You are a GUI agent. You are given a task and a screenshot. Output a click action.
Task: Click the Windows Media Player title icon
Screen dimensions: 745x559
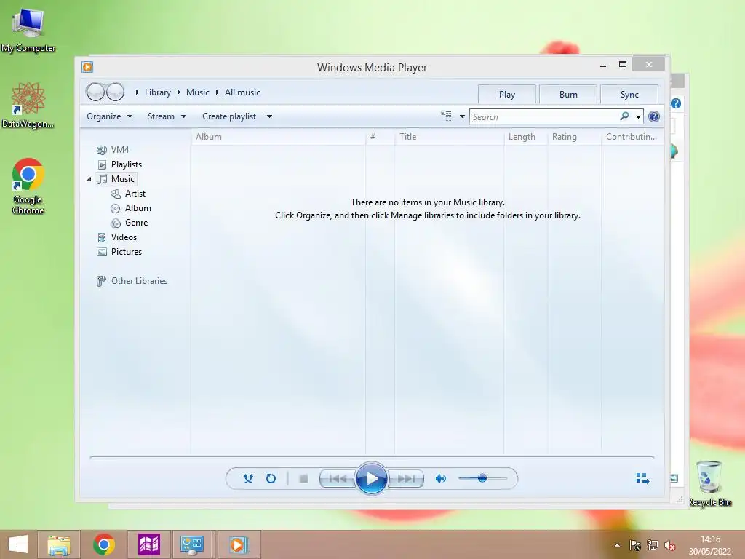(87, 67)
